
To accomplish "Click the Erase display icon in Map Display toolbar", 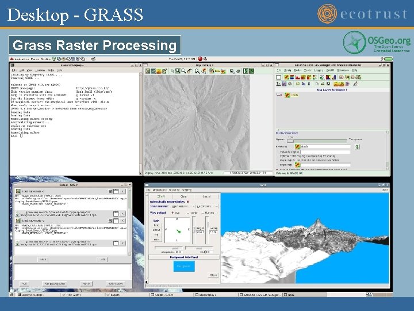I will (164, 71).
